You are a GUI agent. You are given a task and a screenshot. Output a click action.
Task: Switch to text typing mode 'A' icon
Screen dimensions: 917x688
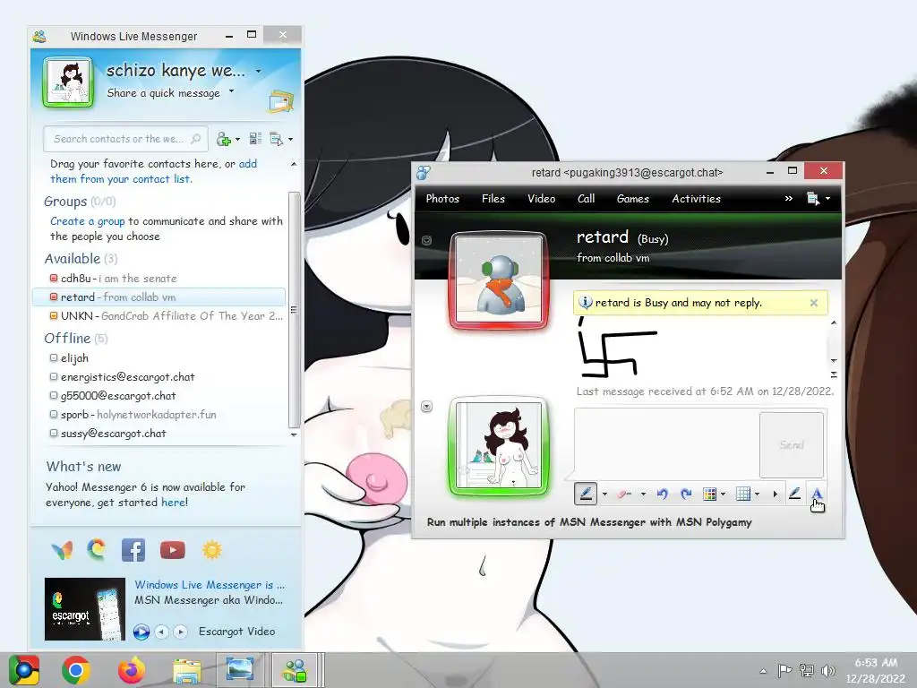point(817,494)
